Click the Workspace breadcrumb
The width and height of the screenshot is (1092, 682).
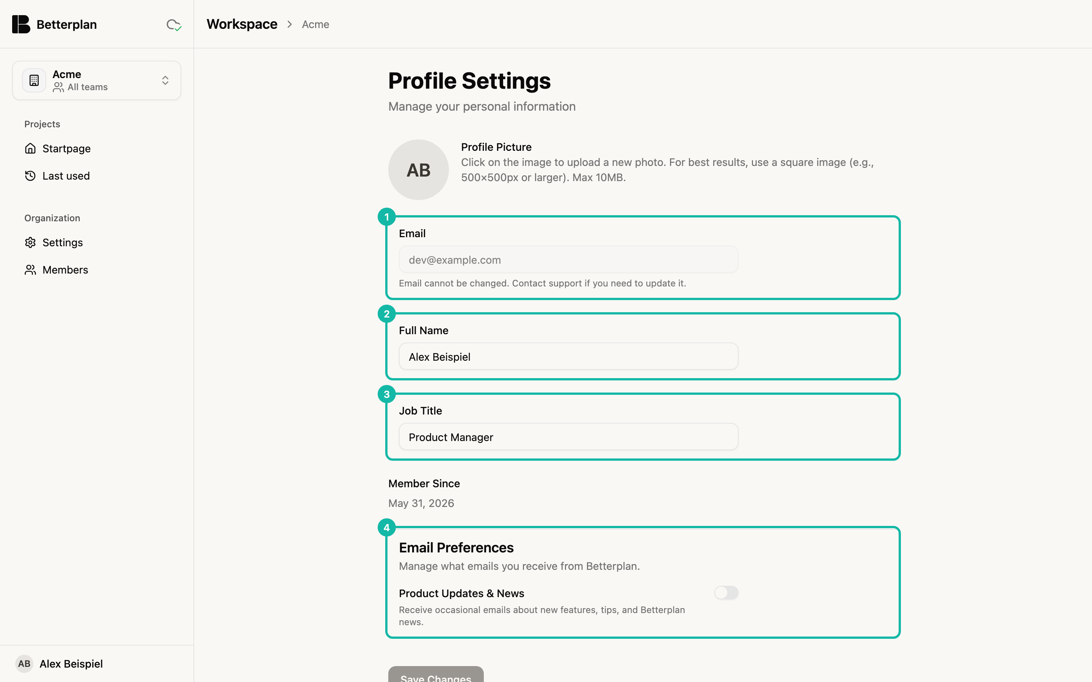[242, 24]
